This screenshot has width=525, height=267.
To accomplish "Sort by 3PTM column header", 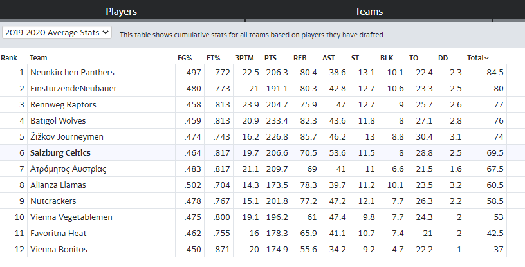I will point(244,58).
